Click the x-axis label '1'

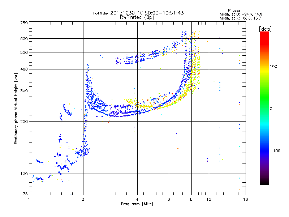(29, 199)
